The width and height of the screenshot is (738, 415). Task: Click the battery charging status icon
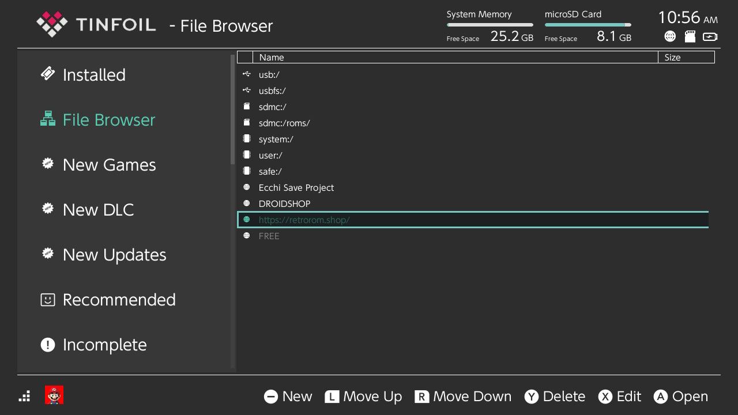[710, 36]
